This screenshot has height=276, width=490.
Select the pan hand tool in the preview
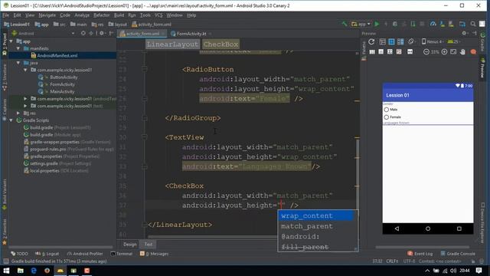pyautogui.click(x=462, y=52)
